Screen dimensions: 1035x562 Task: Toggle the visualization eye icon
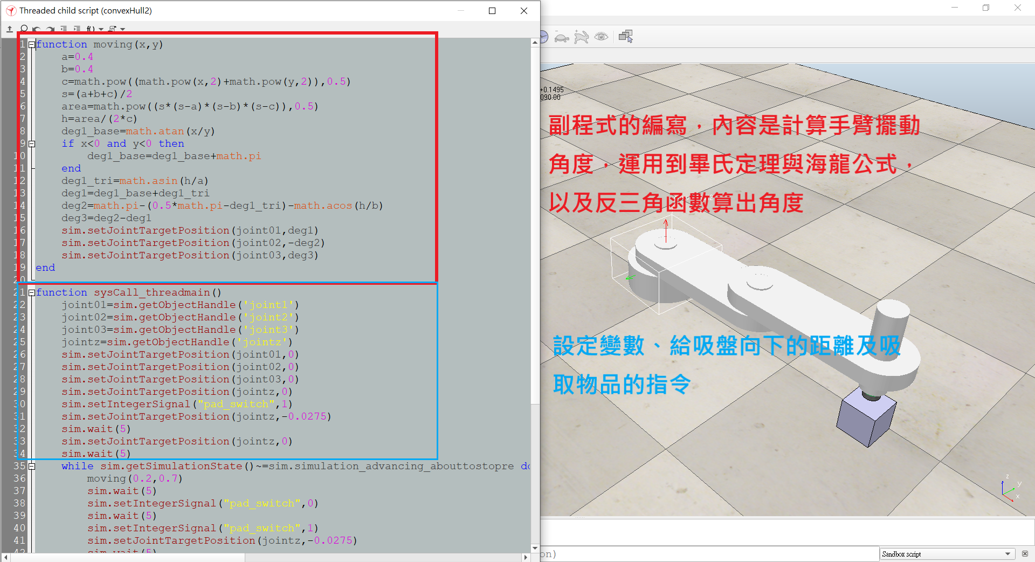point(601,37)
